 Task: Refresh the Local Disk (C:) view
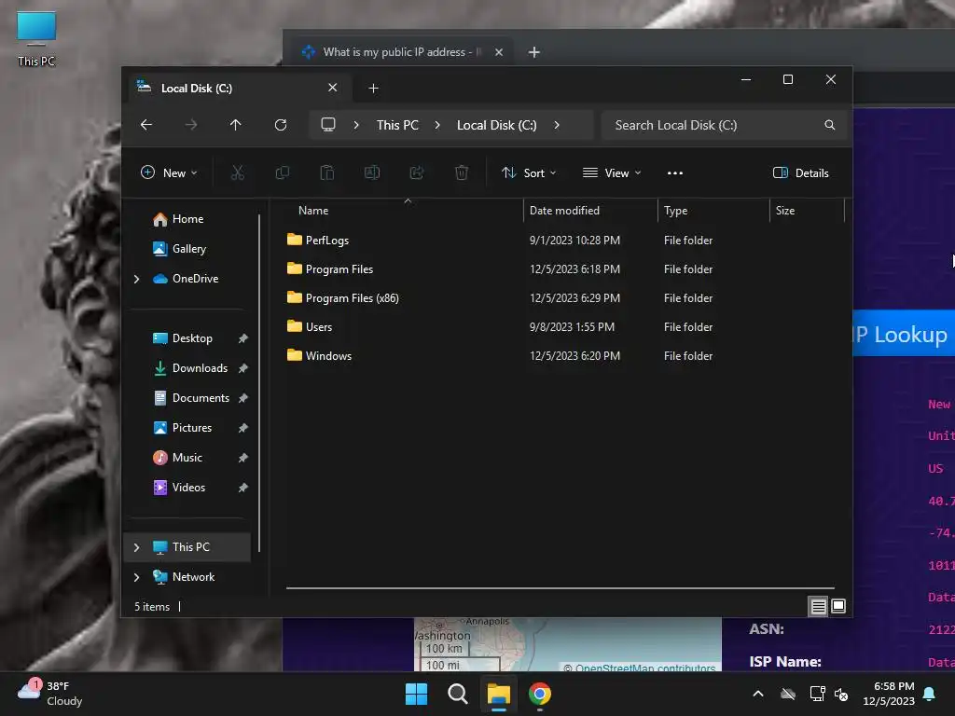pos(281,125)
